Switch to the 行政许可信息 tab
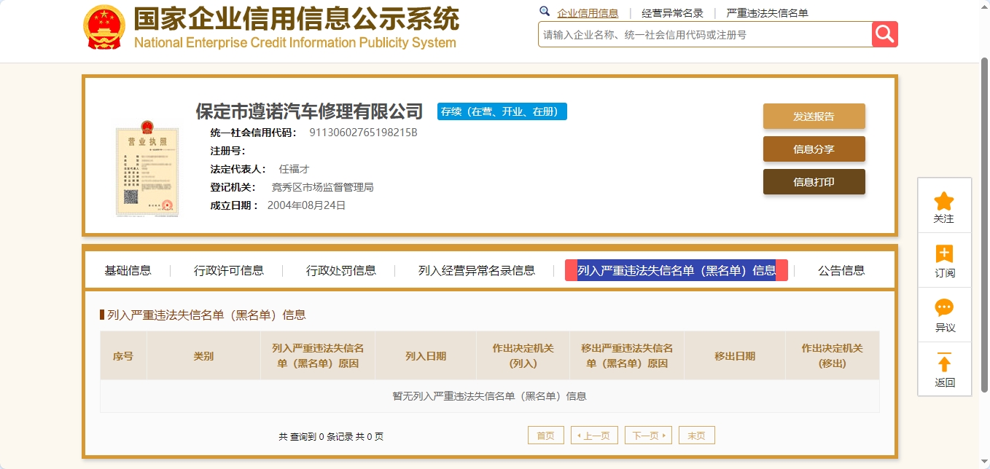This screenshot has width=990, height=469. pyautogui.click(x=229, y=270)
